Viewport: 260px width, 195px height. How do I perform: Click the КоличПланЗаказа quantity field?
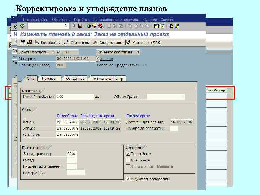click(x=75, y=97)
